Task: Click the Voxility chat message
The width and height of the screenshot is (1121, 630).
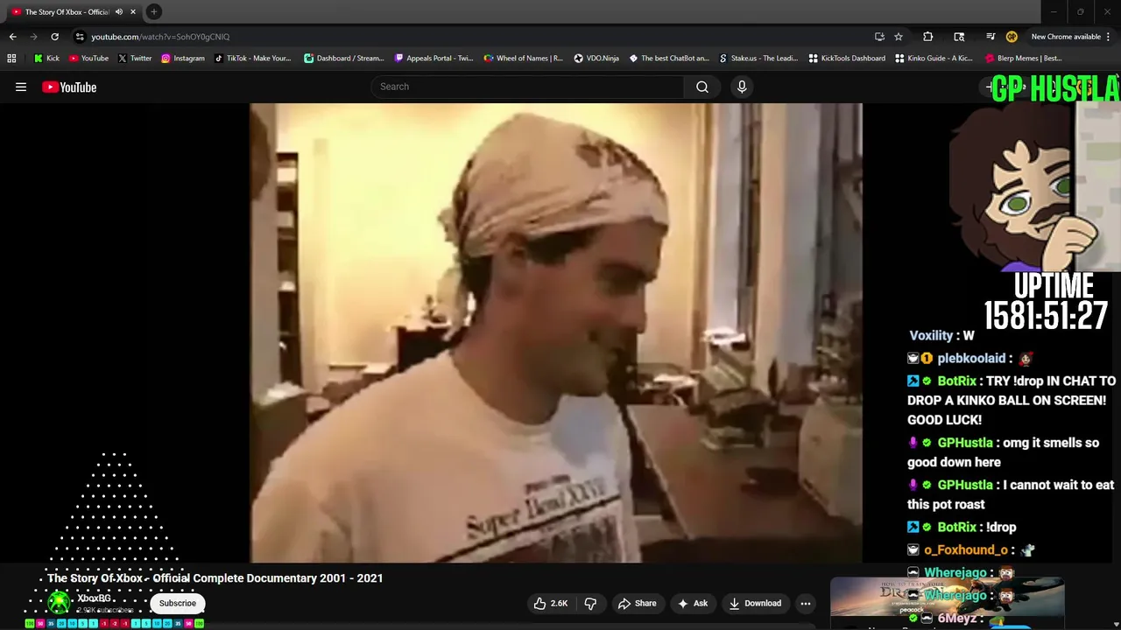Action: [941, 336]
